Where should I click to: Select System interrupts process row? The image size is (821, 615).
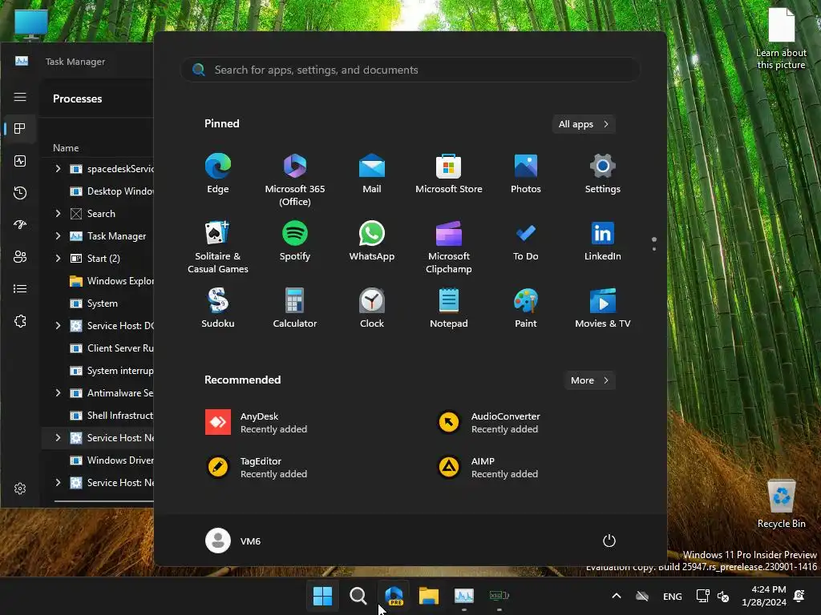(98, 371)
